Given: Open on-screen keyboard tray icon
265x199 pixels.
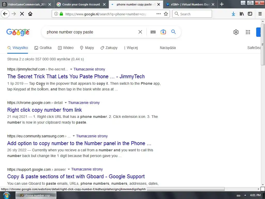Looking at the screenshot, I should 238,195.
